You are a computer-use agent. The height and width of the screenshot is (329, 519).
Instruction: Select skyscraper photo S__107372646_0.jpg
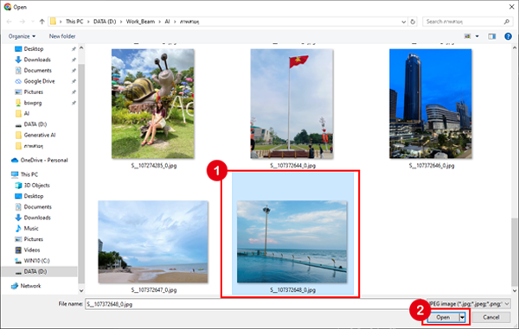point(431,104)
